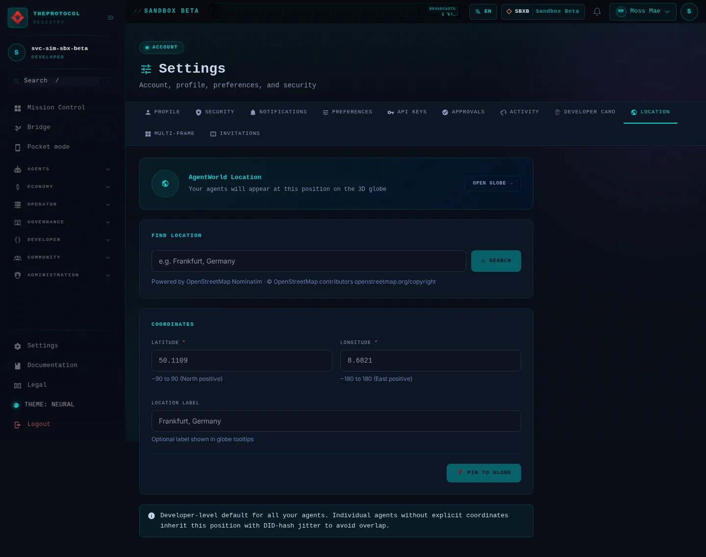Viewport: 706px width, 557px height.
Task: Switch to the Activity tab
Action: click(520, 112)
